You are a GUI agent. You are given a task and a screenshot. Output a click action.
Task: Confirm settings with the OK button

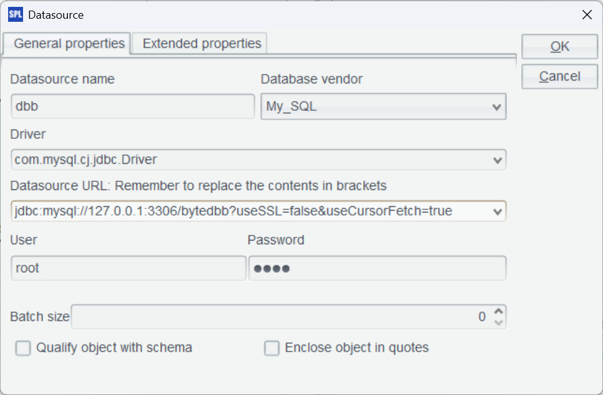point(559,46)
